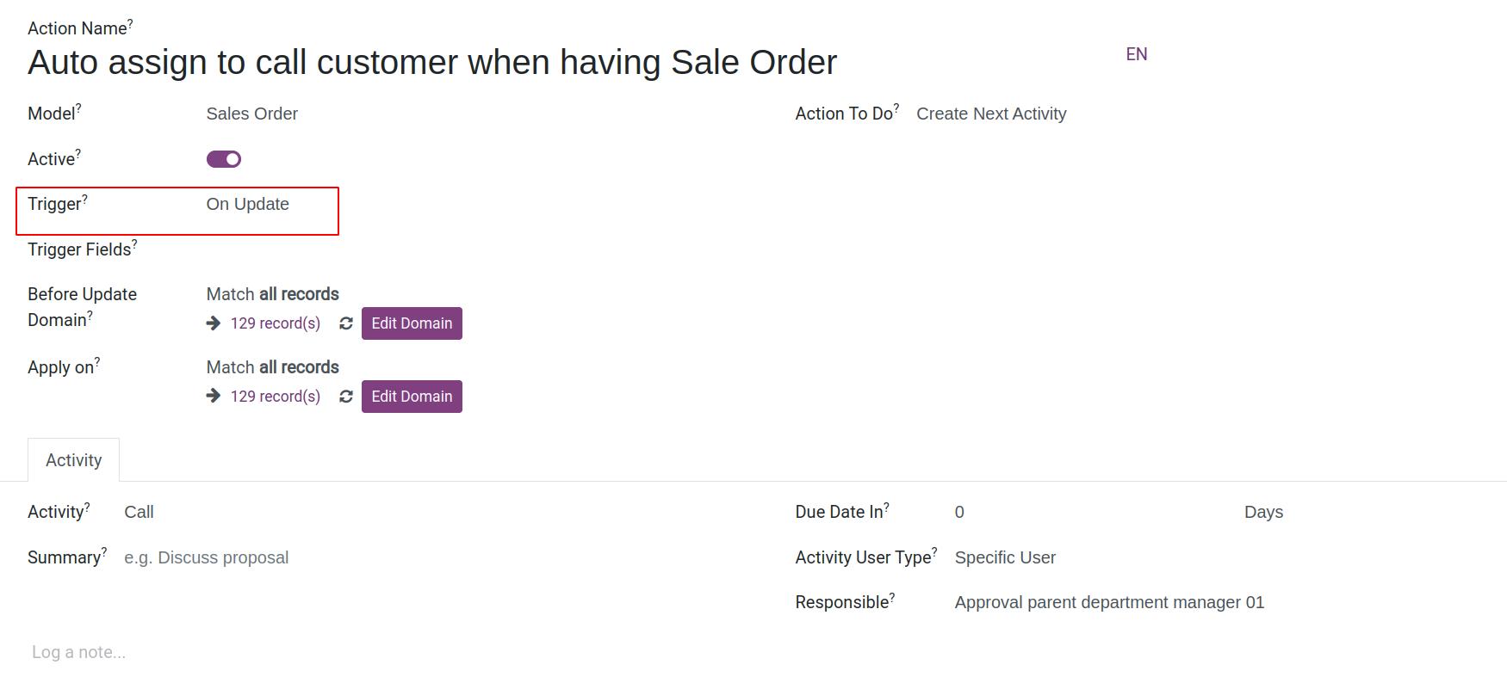
Task: Click the EN language translation button
Action: click(x=1137, y=54)
